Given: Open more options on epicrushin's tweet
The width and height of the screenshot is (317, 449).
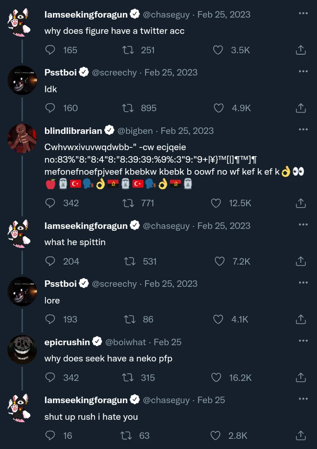Looking at the screenshot, I should pyautogui.click(x=303, y=341).
